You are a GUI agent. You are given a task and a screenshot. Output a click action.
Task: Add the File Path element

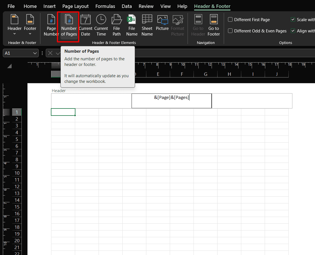[x=116, y=25]
